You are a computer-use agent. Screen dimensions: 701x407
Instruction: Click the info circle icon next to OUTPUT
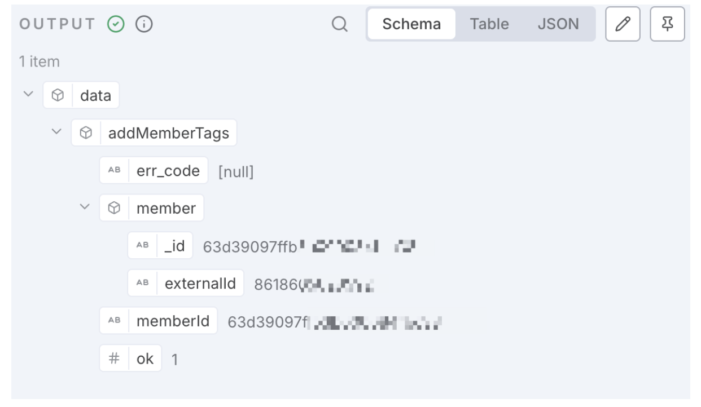[147, 24]
